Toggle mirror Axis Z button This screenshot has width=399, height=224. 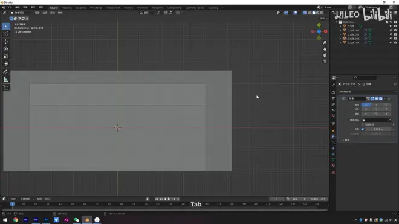point(386,104)
